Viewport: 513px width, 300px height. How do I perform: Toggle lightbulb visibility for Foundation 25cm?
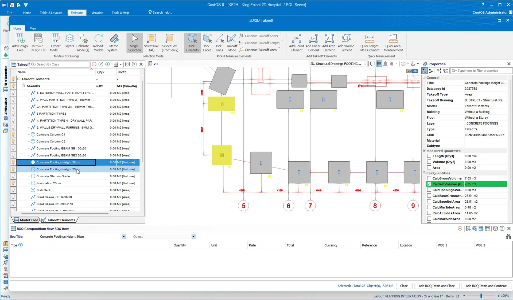click(x=13, y=183)
